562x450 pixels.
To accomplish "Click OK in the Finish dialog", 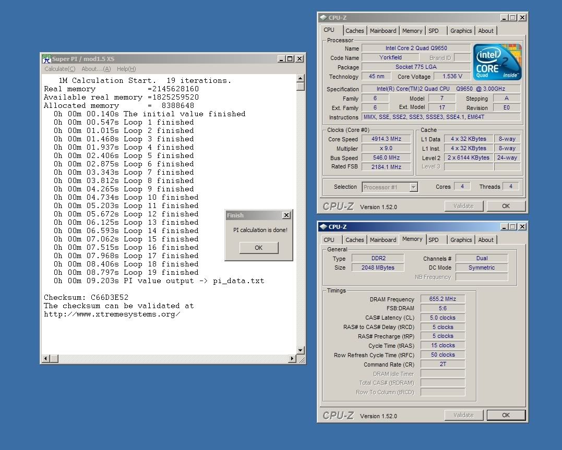I will click(x=259, y=248).
